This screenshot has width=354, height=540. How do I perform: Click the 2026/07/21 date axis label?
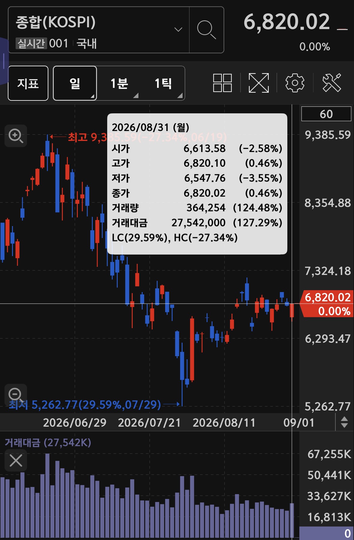tap(149, 422)
